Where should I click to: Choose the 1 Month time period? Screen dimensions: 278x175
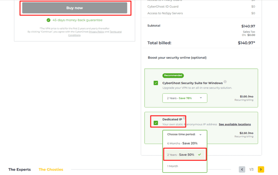pos(173,166)
